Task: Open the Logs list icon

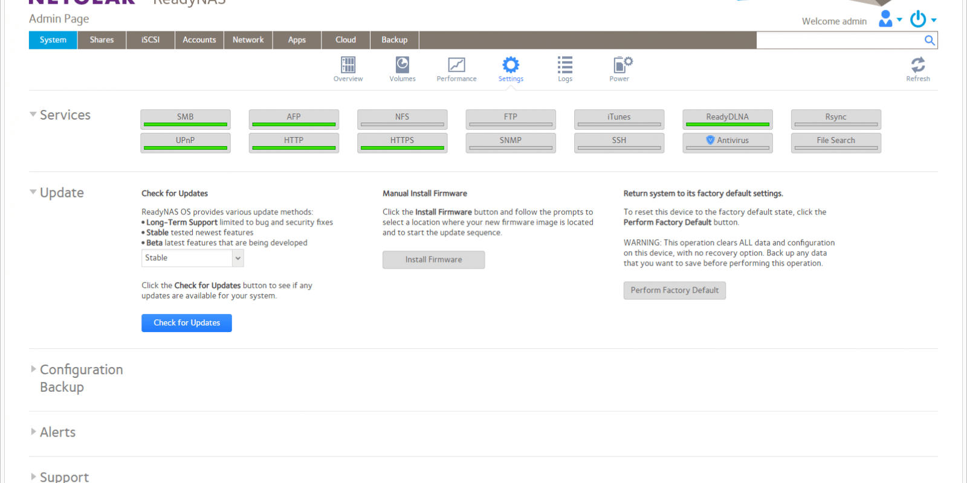Action: tap(565, 65)
